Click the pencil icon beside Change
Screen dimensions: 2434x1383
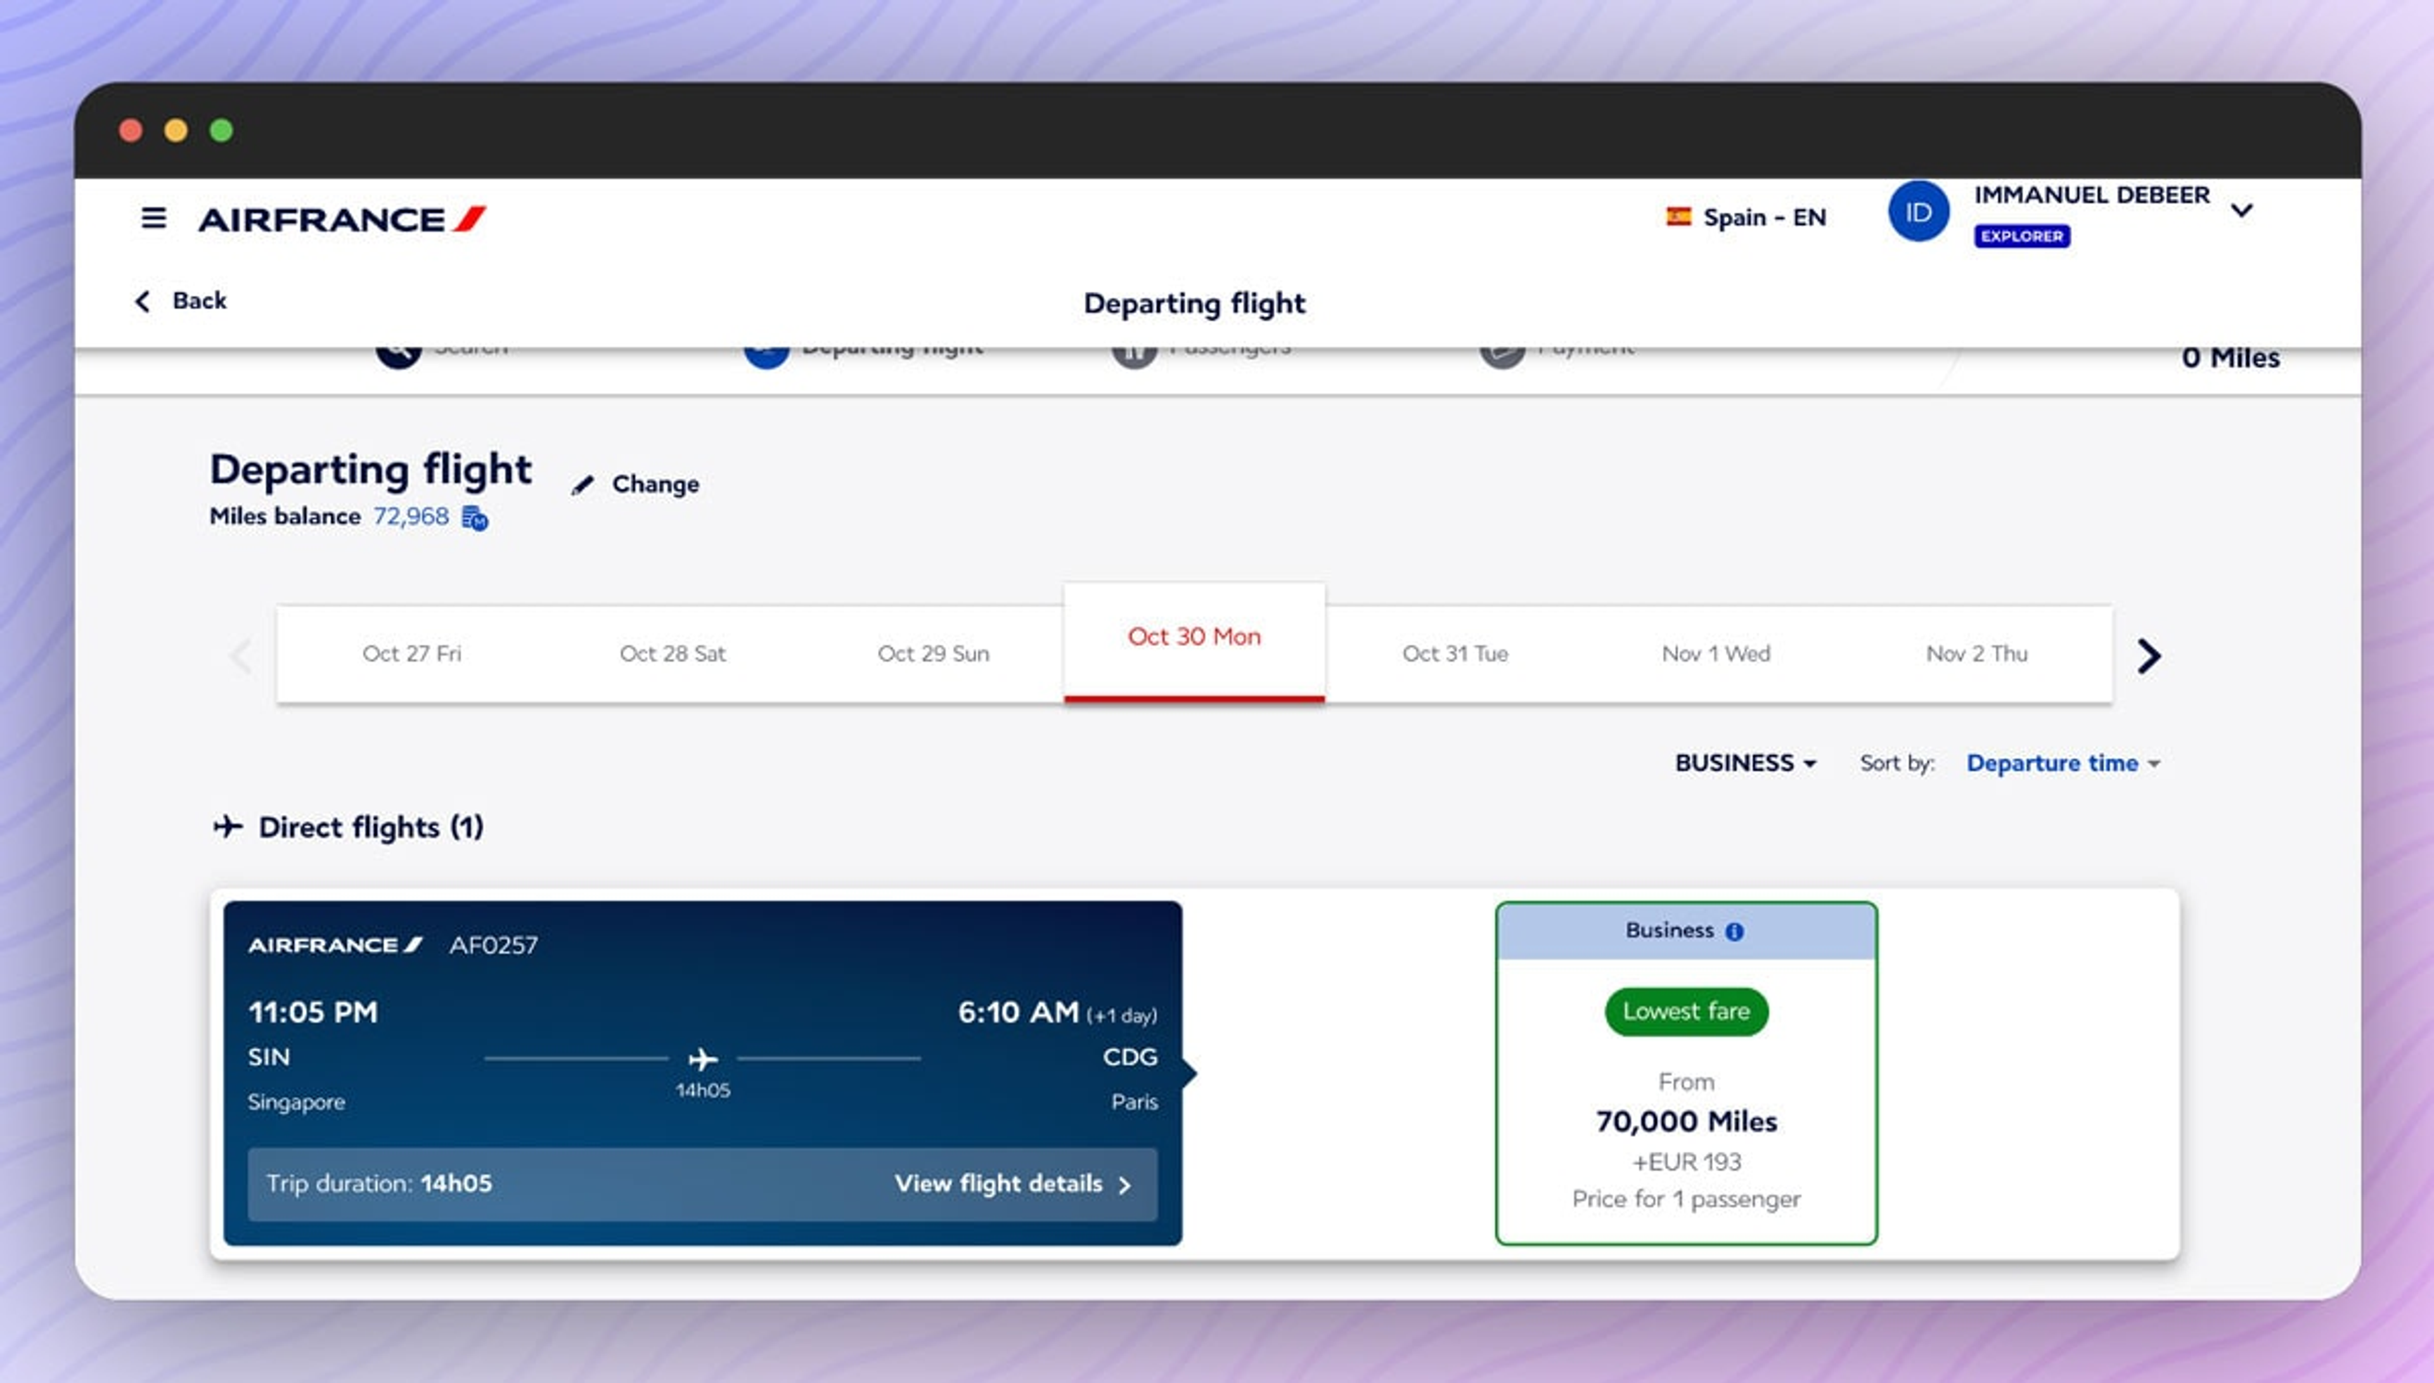[x=582, y=486]
